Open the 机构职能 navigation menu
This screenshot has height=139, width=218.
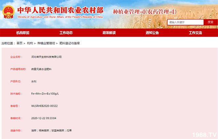[x=23, y=33]
